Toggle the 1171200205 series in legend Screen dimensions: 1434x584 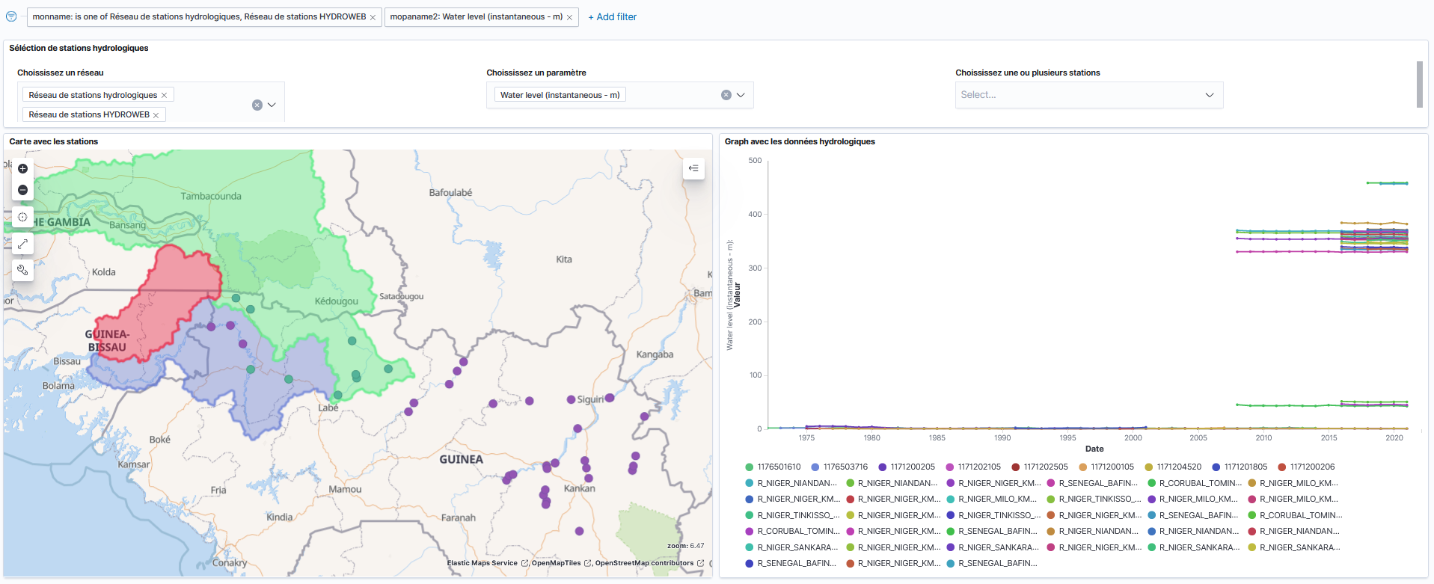(912, 467)
